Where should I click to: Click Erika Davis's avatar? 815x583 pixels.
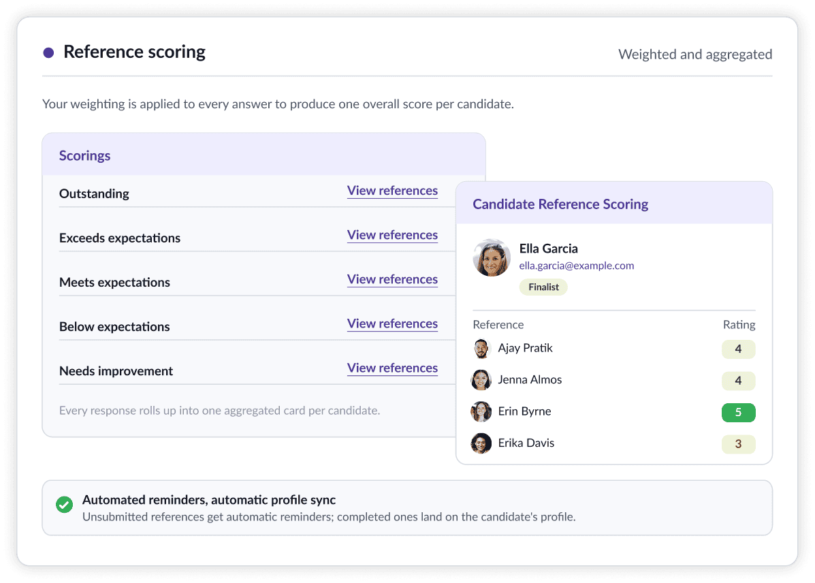click(x=481, y=443)
